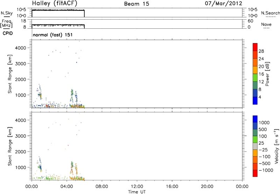Click the 1000 tick on the power panel axis
280x194 pixels.
[21, 95]
